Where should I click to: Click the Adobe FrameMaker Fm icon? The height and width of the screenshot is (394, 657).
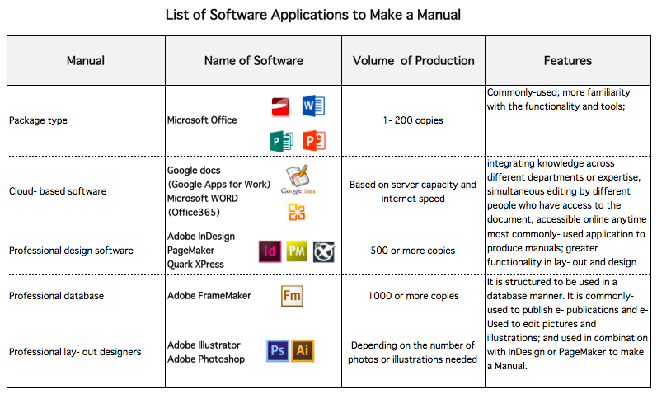pos(292,295)
